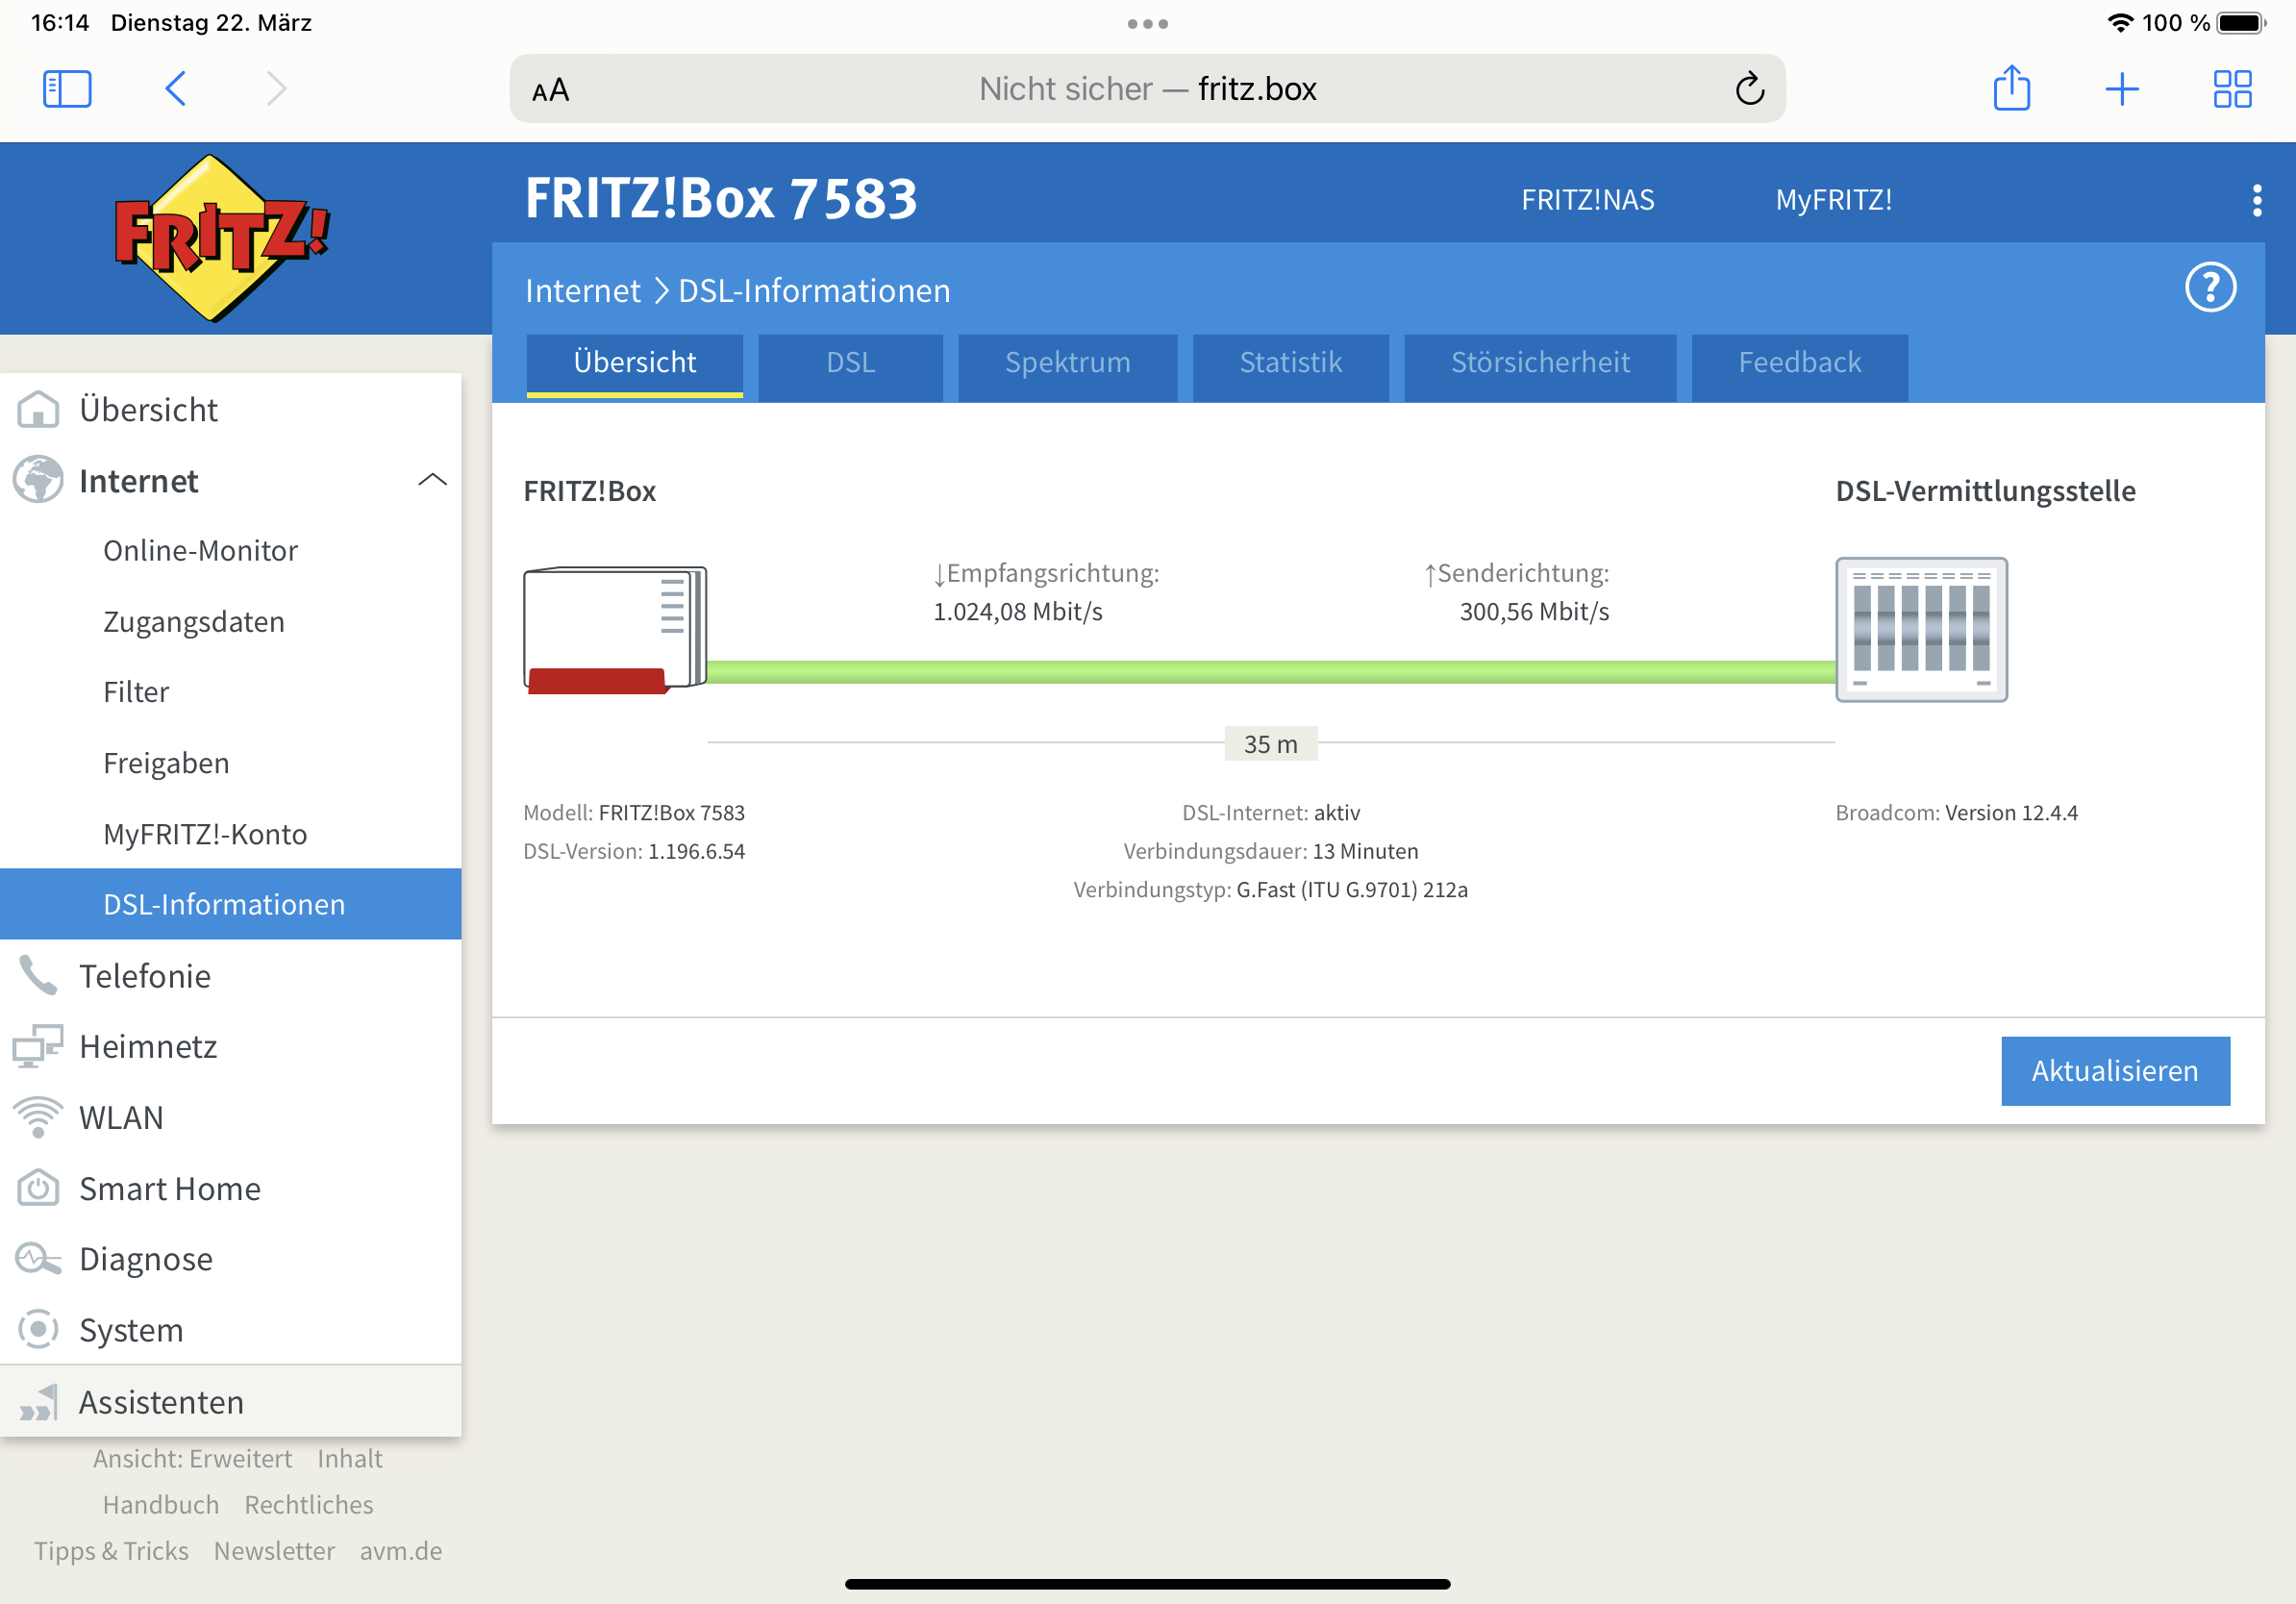This screenshot has height=1604, width=2296.
Task: Toggle Safari's sidebar panel icon
Action: tap(67, 89)
